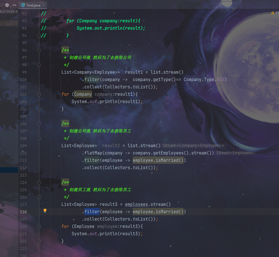Click the Stream<Company<Employee>> inlay hint
The width and height of the screenshot is (279, 257).
click(194, 146)
